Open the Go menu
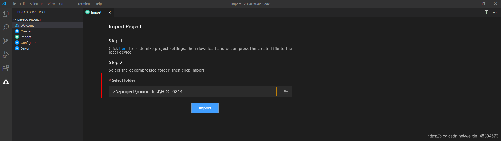The height and width of the screenshot is (141, 501). click(x=61, y=4)
